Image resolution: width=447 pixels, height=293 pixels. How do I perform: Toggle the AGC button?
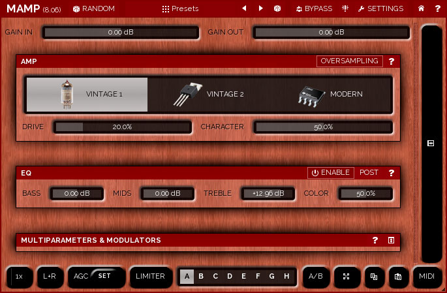coord(80,276)
